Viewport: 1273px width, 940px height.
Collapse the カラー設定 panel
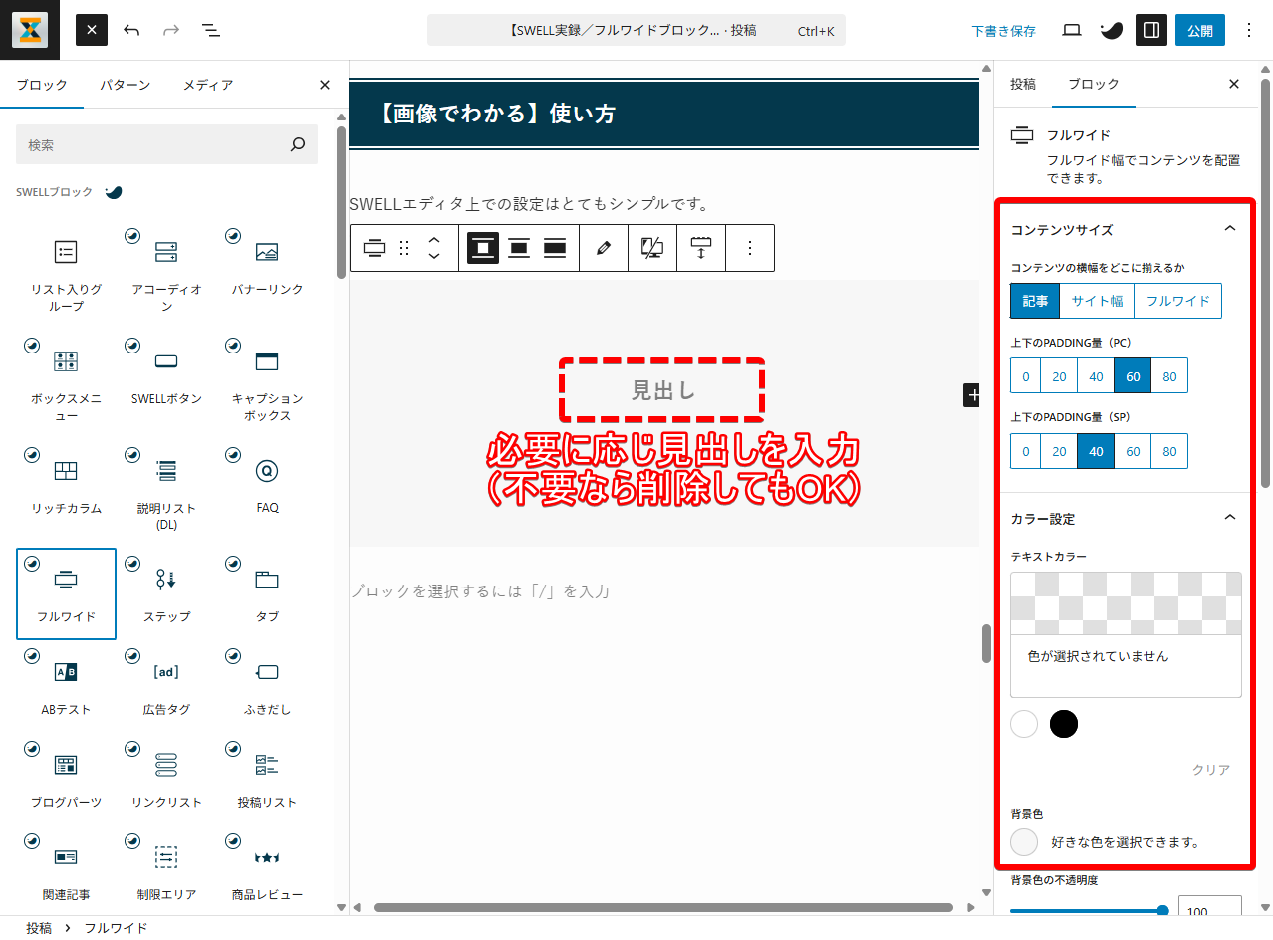1229,518
